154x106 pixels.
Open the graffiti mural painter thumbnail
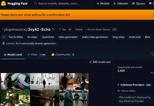click(x=15, y=81)
